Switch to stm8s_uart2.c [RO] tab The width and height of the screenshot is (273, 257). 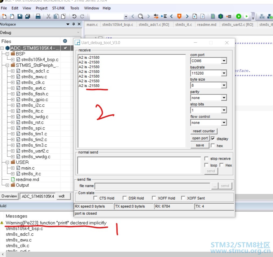click(x=237, y=24)
